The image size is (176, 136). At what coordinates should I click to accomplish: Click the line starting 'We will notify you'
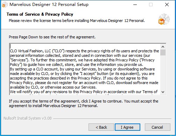pos(84,92)
